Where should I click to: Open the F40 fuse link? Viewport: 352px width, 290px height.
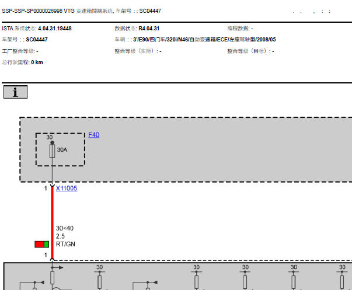[x=94, y=135]
